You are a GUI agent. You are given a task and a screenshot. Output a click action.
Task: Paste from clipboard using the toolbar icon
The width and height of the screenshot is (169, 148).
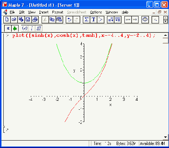pos(59,20)
